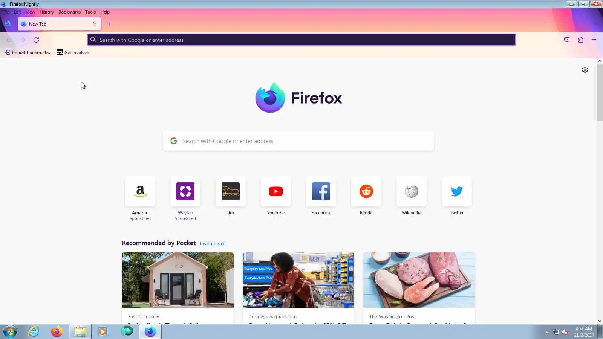Screen dimensions: 603x339
Task: Click the Forward navigation arrow
Action: 23,40
